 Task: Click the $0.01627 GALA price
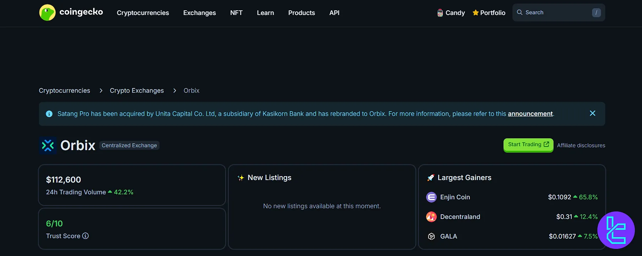(562, 236)
